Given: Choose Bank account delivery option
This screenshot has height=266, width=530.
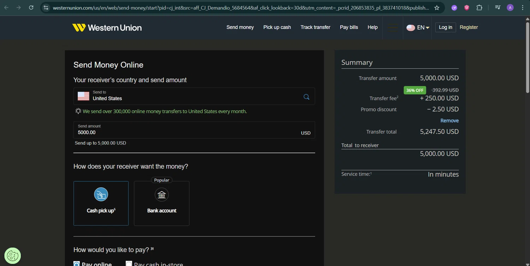Looking at the screenshot, I should pos(161,203).
